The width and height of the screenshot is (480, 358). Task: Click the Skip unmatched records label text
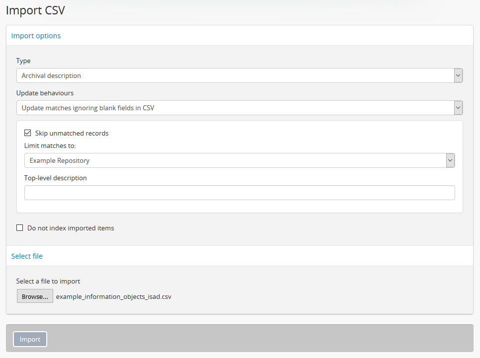[72, 133]
